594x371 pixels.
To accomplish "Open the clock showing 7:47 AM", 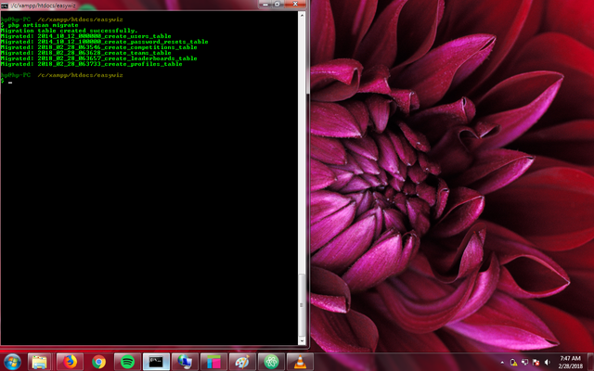I will point(570,362).
